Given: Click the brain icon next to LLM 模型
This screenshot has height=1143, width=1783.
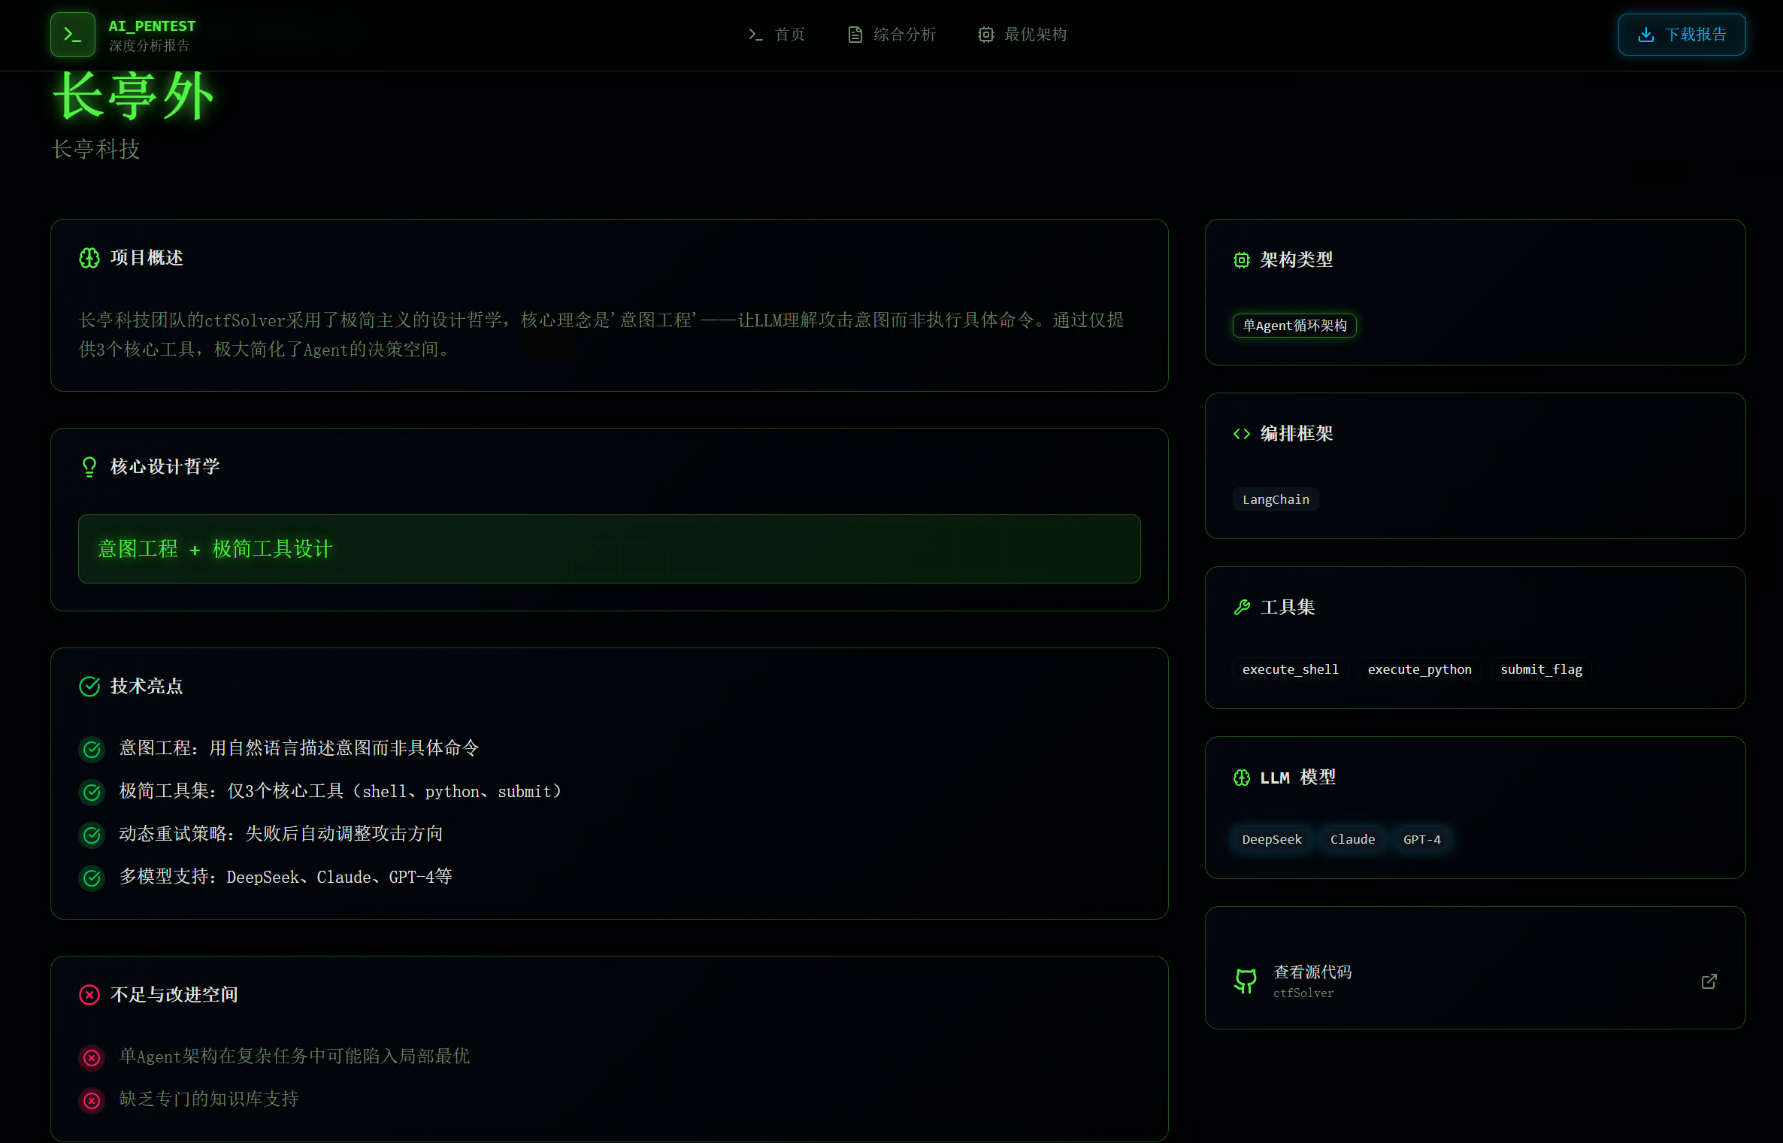Looking at the screenshot, I should tap(1242, 778).
